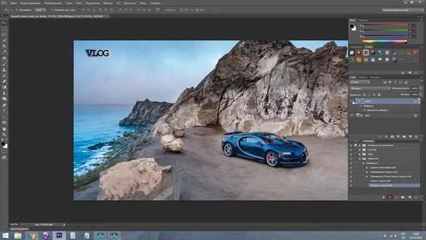The image size is (426, 240).
Task: Create new group icon in Layers panel
Action: coord(404,137)
